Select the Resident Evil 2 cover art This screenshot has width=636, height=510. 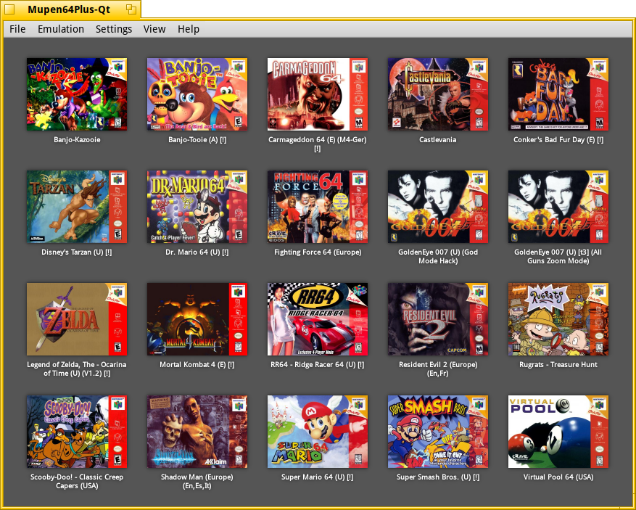(438, 319)
